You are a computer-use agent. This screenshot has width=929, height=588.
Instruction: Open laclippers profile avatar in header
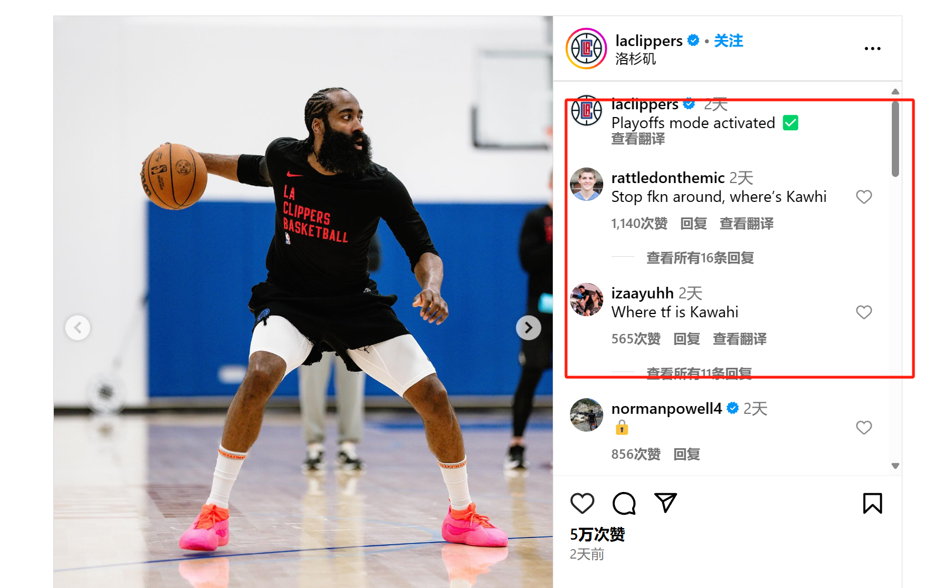point(586,49)
